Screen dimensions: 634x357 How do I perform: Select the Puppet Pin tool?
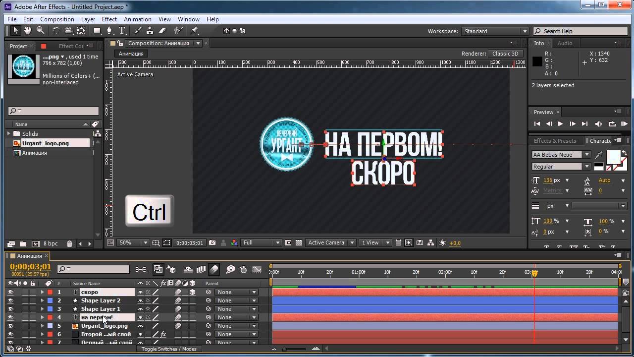click(194, 31)
